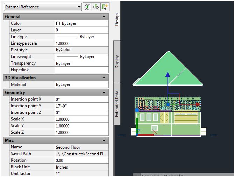The image size is (235, 177).
Task: Edit the Scale X value
Action: pos(82,119)
